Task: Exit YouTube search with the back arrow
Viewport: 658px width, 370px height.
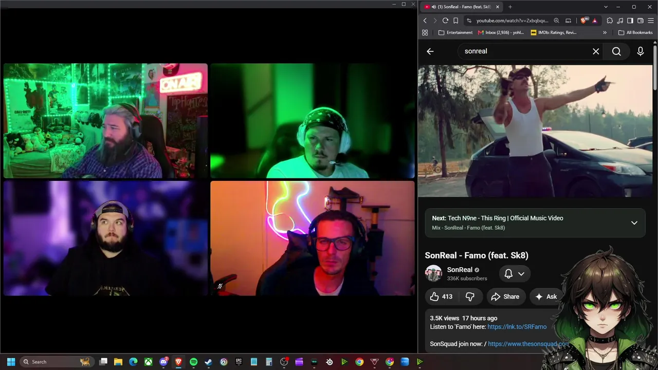Action: (x=430, y=51)
